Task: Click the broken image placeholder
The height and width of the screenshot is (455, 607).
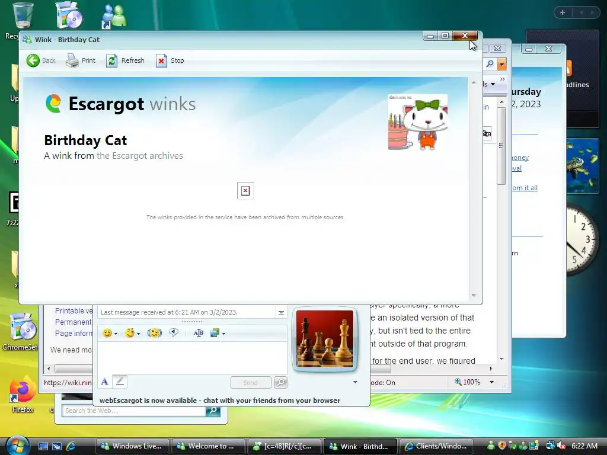Action: point(245,191)
